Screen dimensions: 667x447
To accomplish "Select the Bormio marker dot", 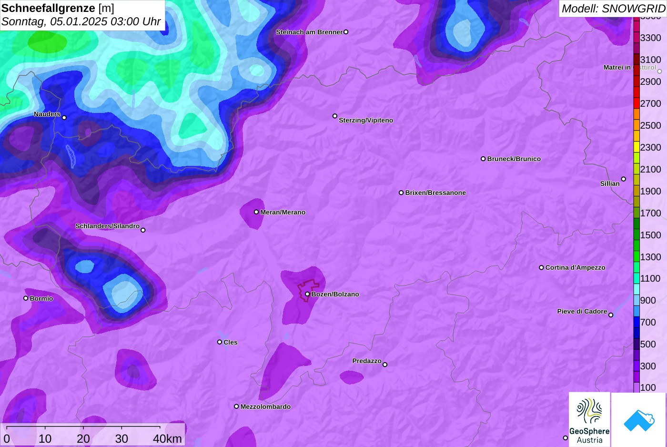I will (26, 298).
